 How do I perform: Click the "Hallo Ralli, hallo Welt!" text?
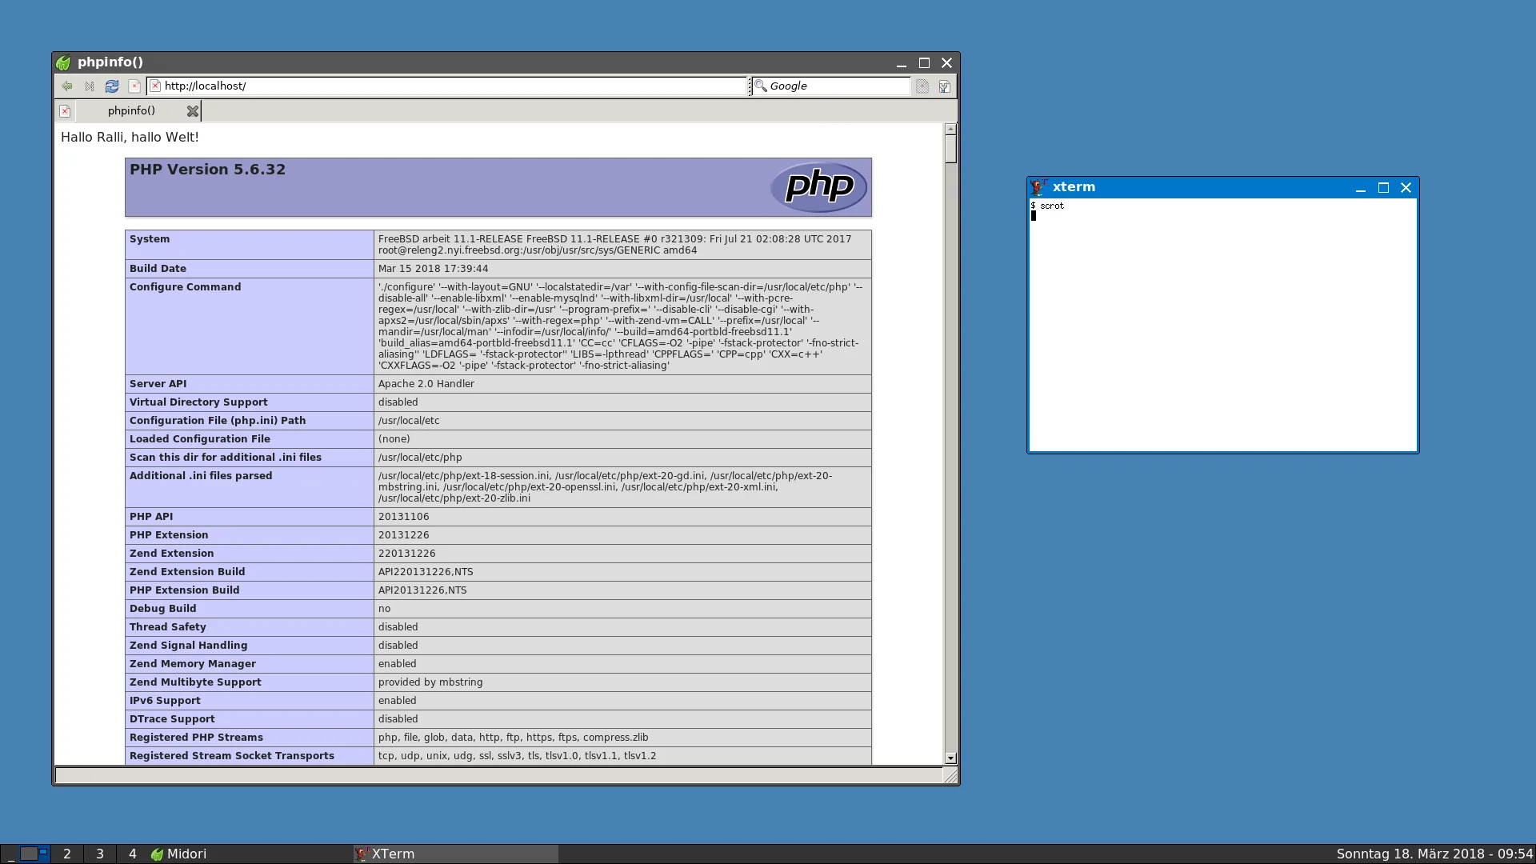(130, 138)
